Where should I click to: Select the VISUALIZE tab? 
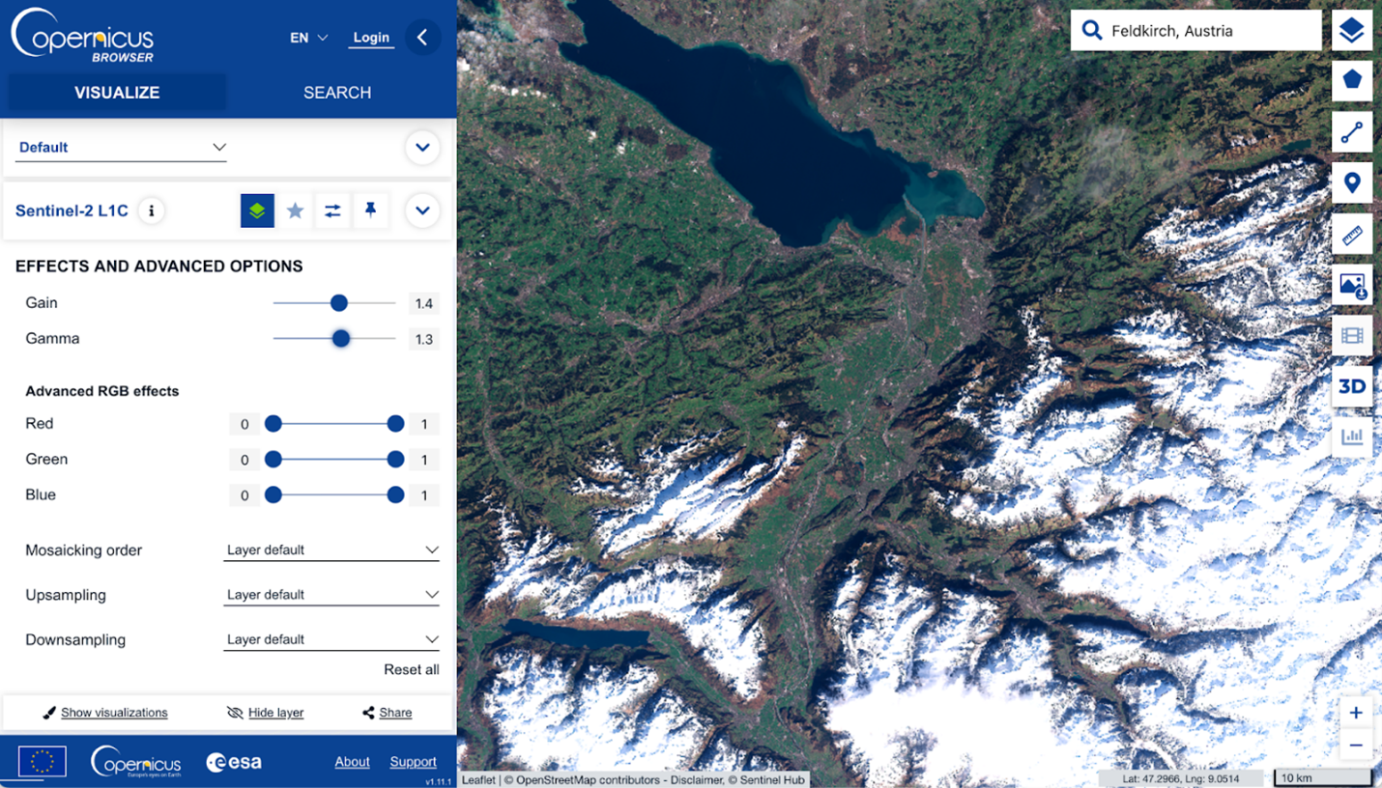[117, 93]
